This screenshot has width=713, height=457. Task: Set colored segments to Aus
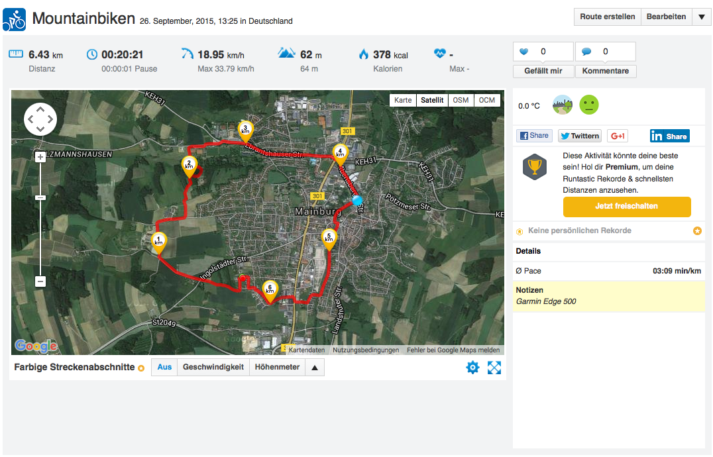164,367
